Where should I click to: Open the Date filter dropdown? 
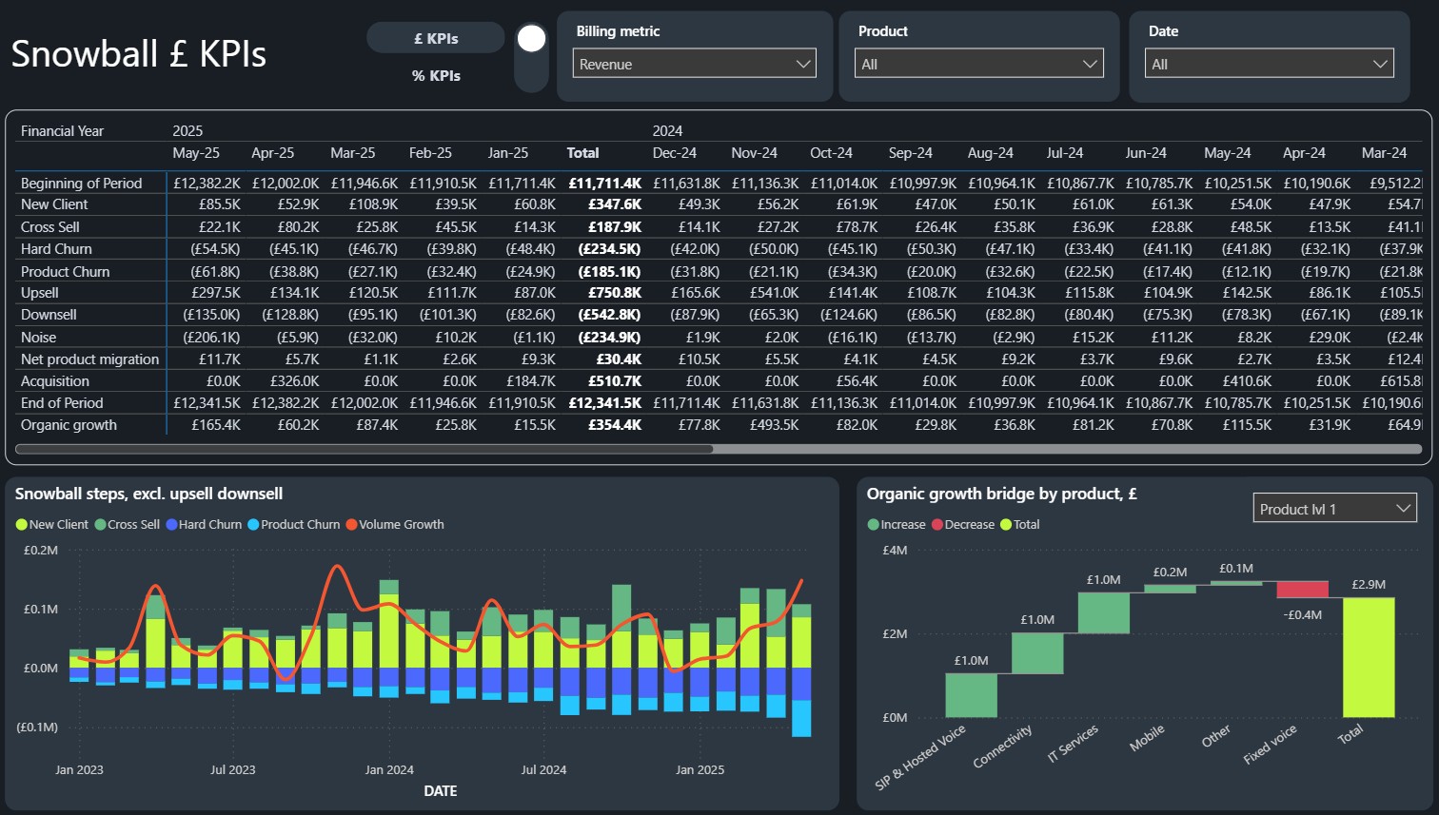point(1269,64)
